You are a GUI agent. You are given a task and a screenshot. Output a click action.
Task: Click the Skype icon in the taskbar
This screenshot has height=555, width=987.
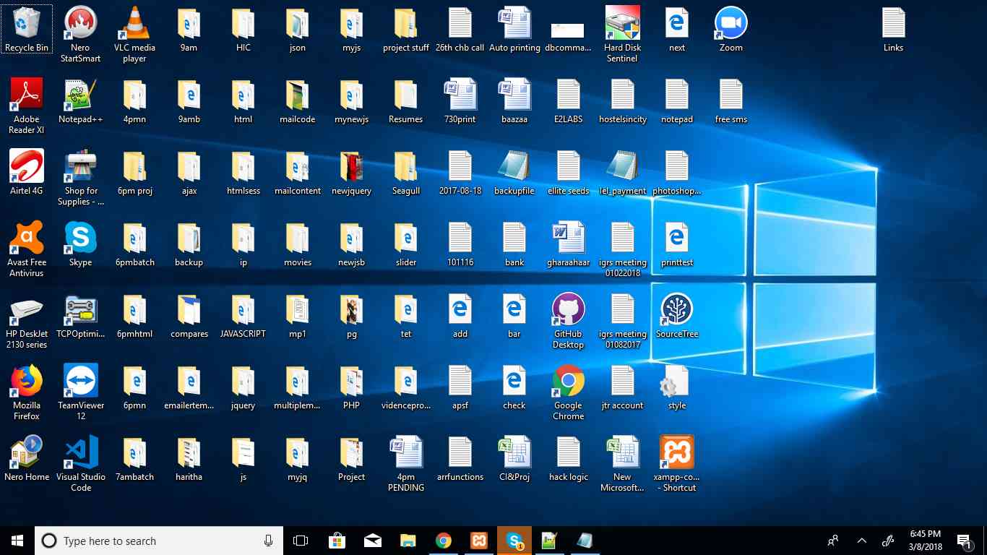pyautogui.click(x=514, y=541)
